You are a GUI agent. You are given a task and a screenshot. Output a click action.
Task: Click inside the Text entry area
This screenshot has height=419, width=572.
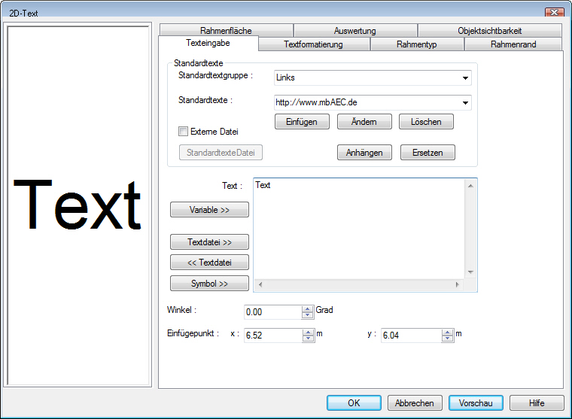pyautogui.click(x=359, y=229)
